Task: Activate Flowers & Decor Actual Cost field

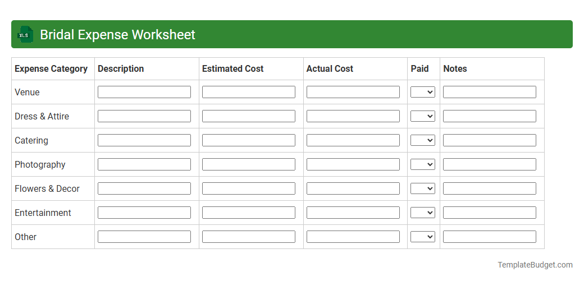Action: coord(353,188)
